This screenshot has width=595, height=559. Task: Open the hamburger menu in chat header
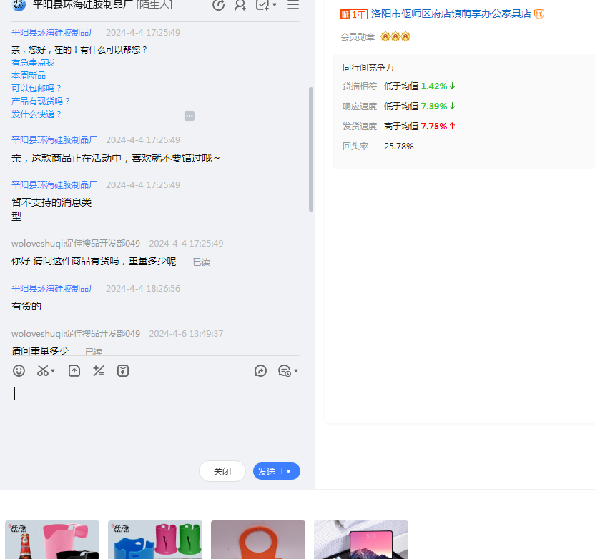point(293,5)
